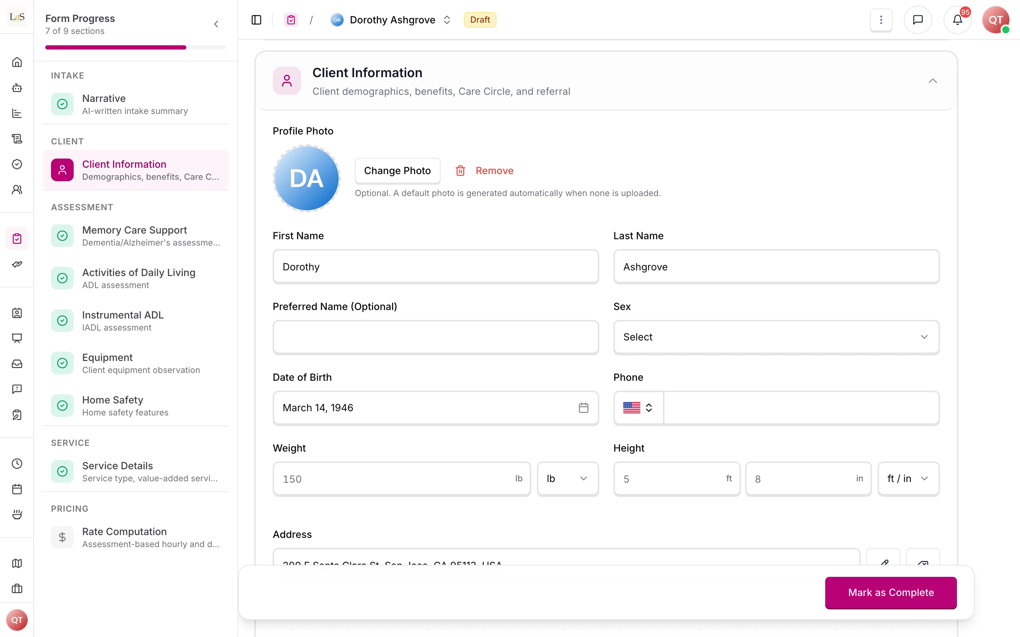The width and height of the screenshot is (1020, 637).
Task: Click the First Name field
Action: point(435,267)
